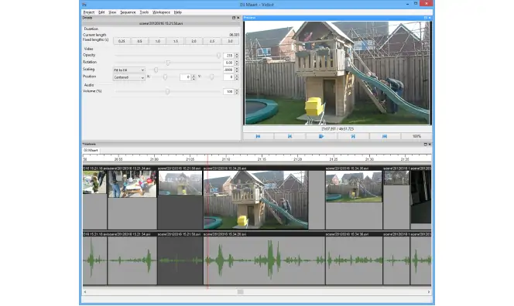
Task: Set fixed clip length to 2.0 seconds
Action: pyautogui.click(x=194, y=41)
